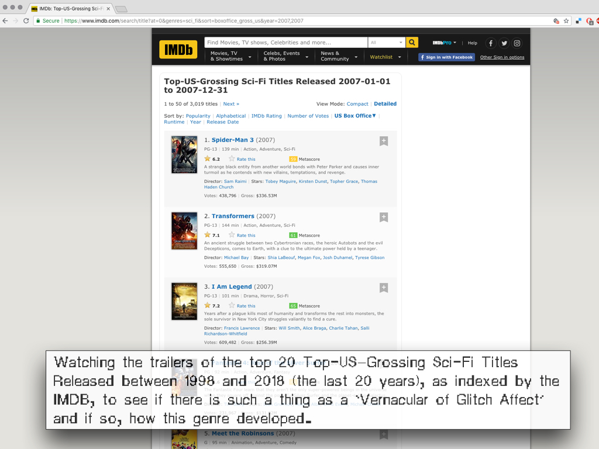
Task: Sort by Runtime
Action: [x=174, y=122]
